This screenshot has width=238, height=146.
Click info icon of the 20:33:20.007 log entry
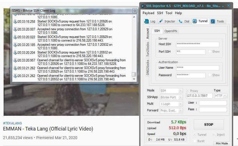(15, 29)
